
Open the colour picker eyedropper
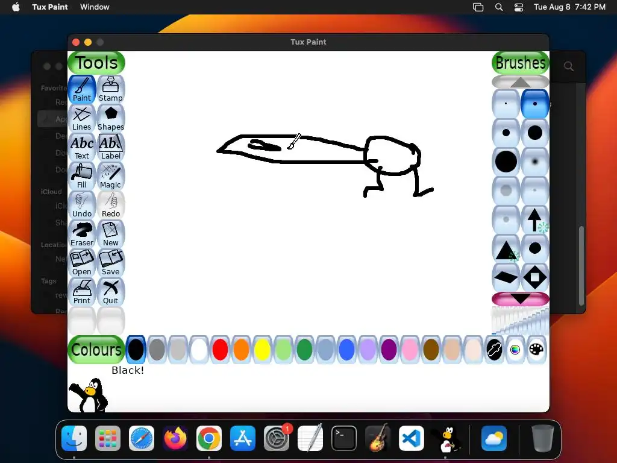[494, 350]
